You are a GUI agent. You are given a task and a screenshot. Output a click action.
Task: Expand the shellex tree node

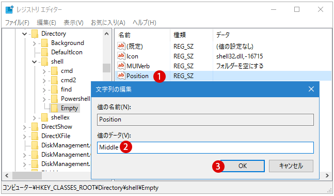point(34,118)
